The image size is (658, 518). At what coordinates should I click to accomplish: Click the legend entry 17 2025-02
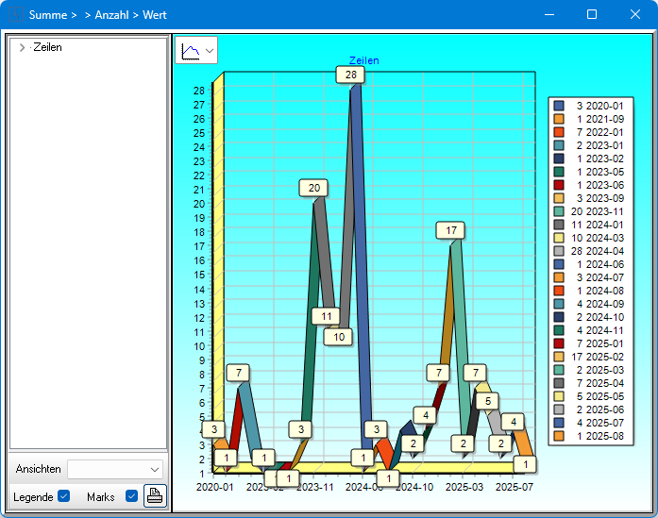597,357
